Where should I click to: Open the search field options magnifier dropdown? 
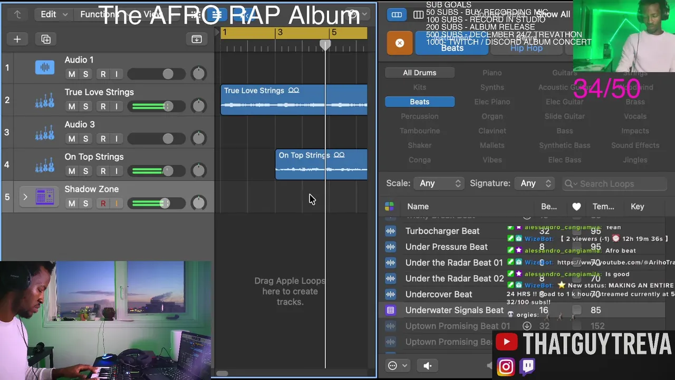571,184
